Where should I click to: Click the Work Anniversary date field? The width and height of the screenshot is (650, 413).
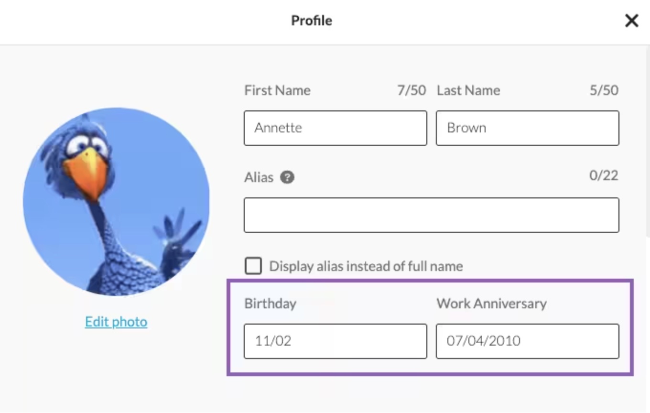pos(527,341)
